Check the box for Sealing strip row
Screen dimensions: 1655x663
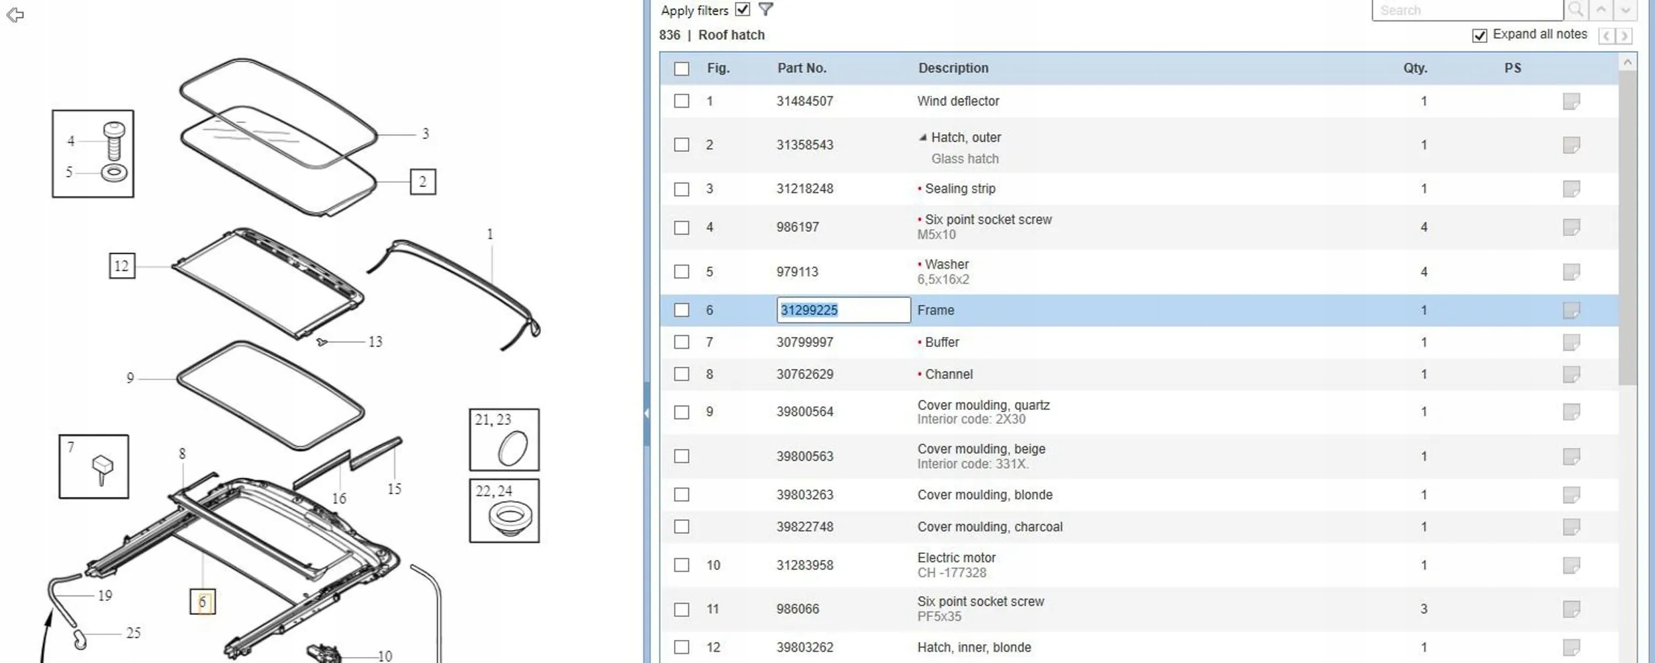[681, 189]
